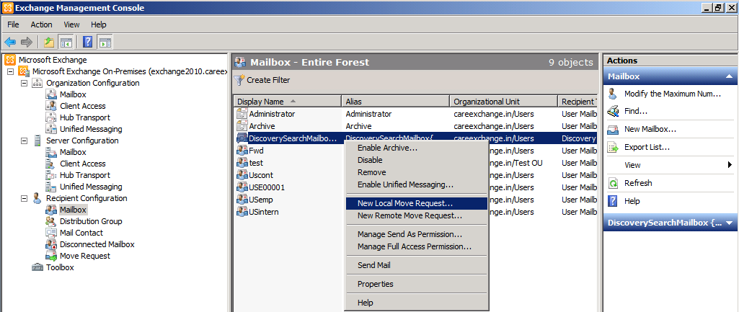
Task: Click the Up one level folder icon
Action: [49, 43]
